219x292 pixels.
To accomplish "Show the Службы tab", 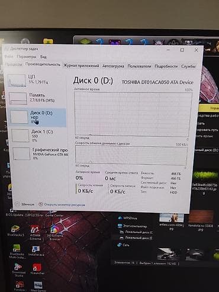I will coord(188,66).
